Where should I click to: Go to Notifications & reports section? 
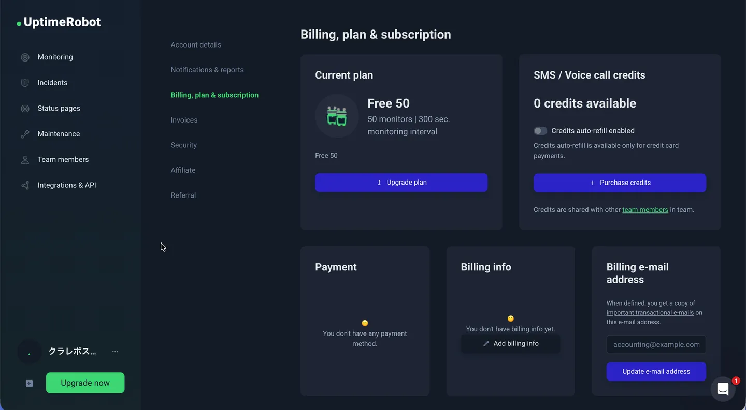click(x=207, y=70)
